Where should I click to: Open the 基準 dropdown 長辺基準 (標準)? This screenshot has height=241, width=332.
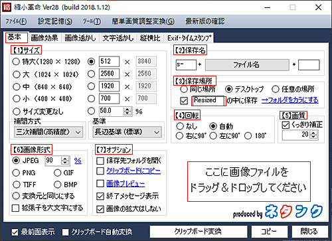click(127, 132)
